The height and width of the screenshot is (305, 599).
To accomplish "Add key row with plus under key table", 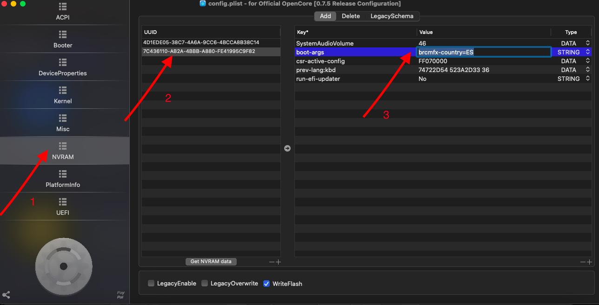I will pyautogui.click(x=590, y=262).
